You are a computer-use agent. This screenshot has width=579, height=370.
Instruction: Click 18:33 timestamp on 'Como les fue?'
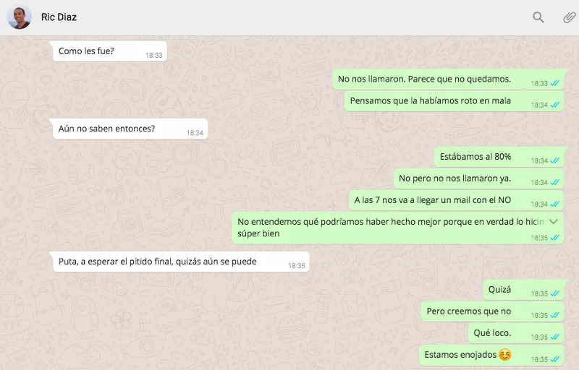pyautogui.click(x=153, y=55)
